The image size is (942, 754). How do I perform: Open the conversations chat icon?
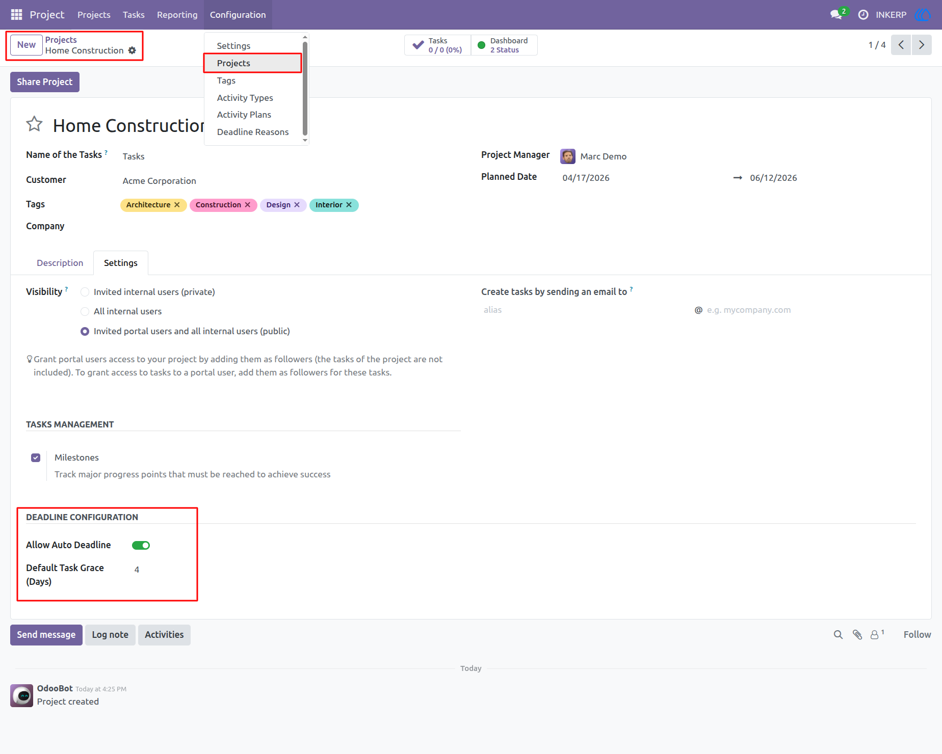[x=836, y=15]
